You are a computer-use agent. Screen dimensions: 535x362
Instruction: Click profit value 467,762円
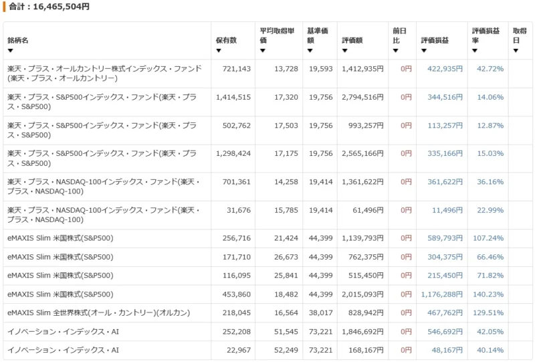[445, 312]
